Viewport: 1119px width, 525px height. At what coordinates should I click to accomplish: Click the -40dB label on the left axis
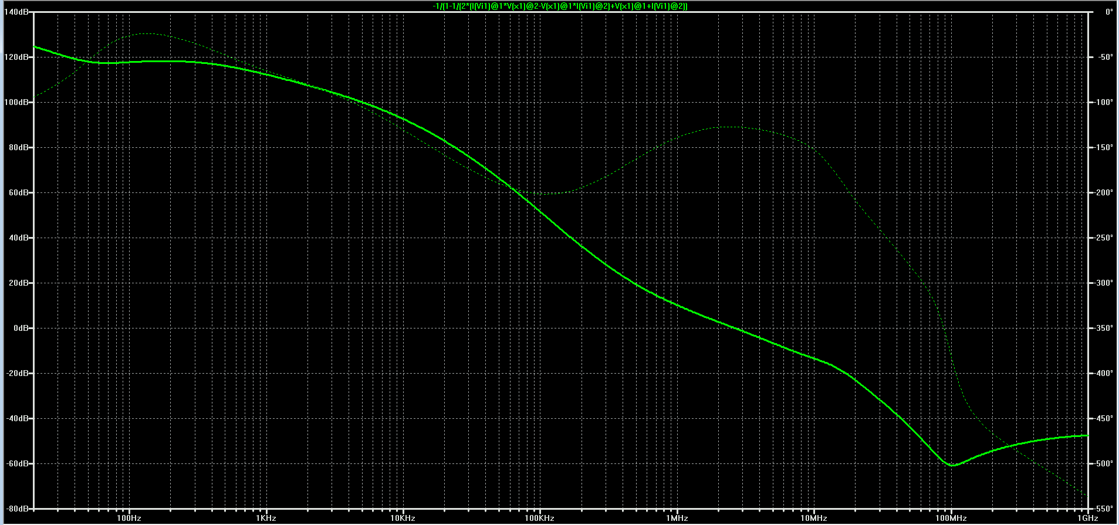pos(18,418)
